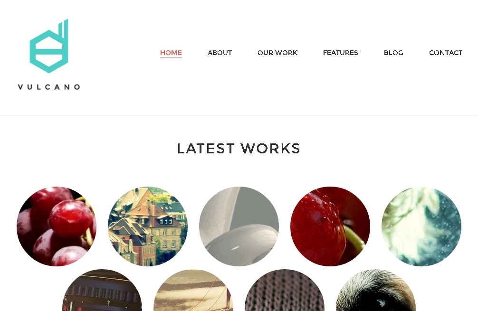View the old town houses thumbnail
The height and width of the screenshot is (311, 478).
pos(148,226)
